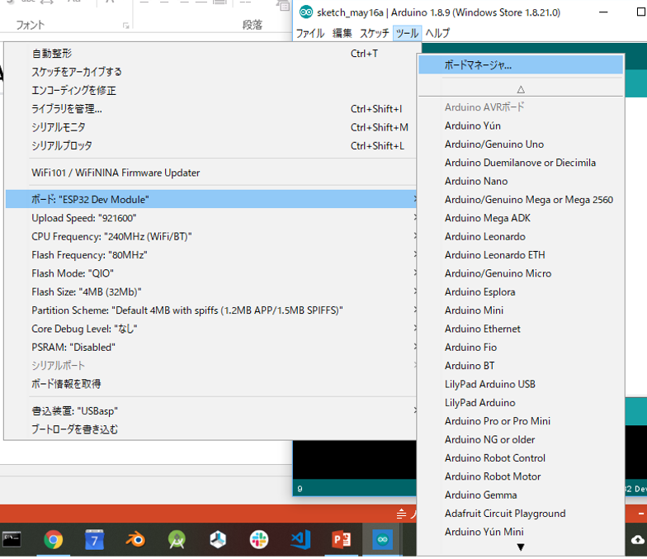
Task: Select Arduino Leonardo ETH board
Action: (521, 255)
